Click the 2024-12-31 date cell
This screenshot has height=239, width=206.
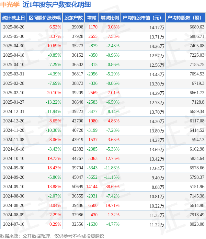(14, 112)
